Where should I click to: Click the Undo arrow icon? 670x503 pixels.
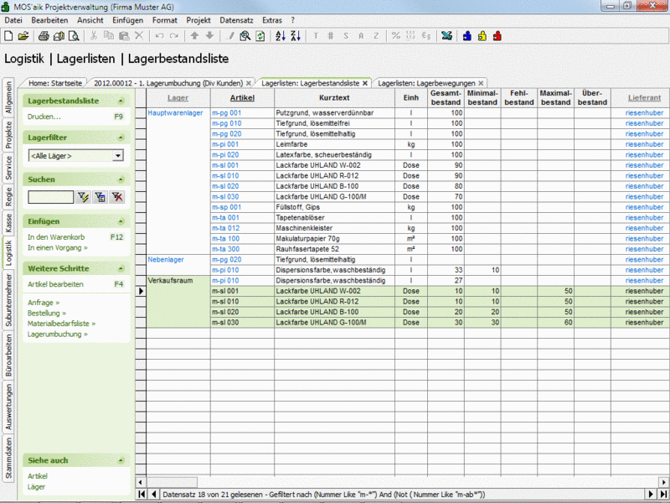[159, 36]
